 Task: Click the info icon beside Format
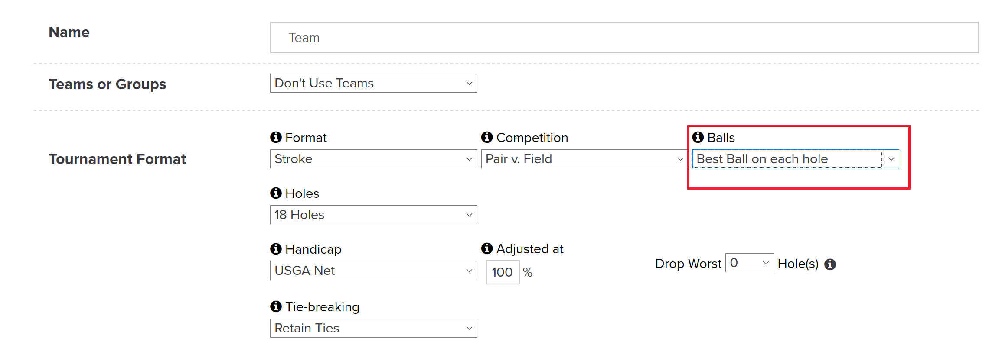[x=276, y=137]
